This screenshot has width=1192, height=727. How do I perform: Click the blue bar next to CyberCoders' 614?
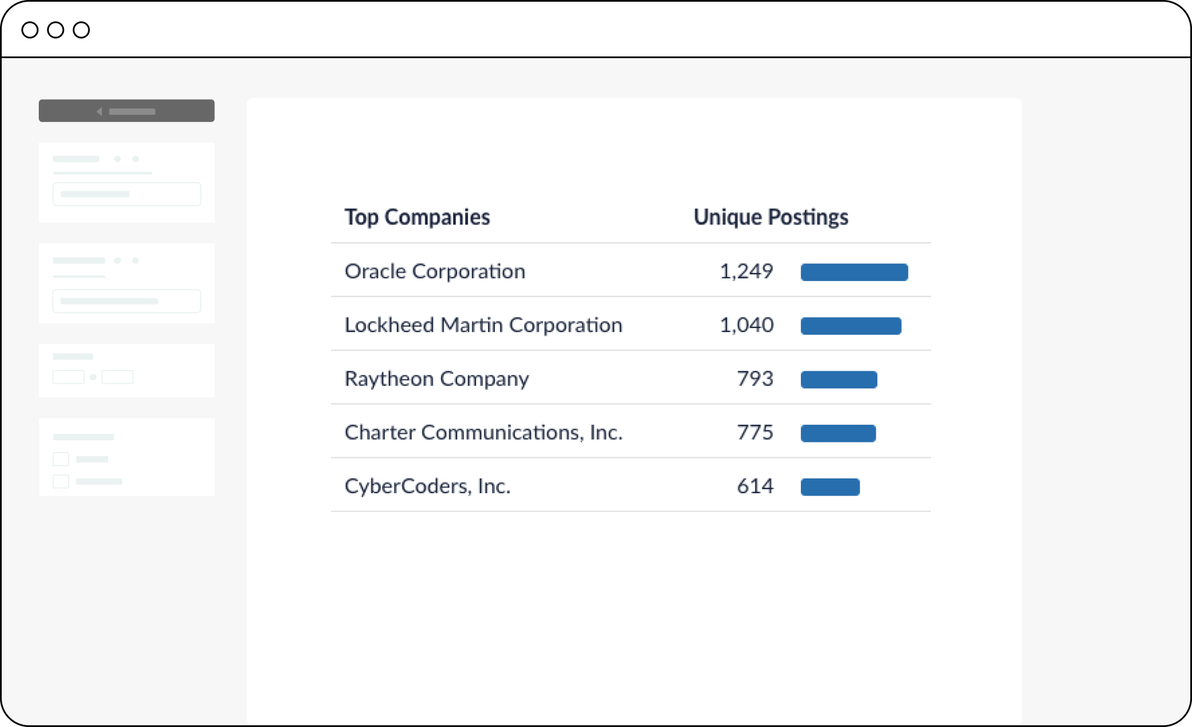(x=830, y=487)
